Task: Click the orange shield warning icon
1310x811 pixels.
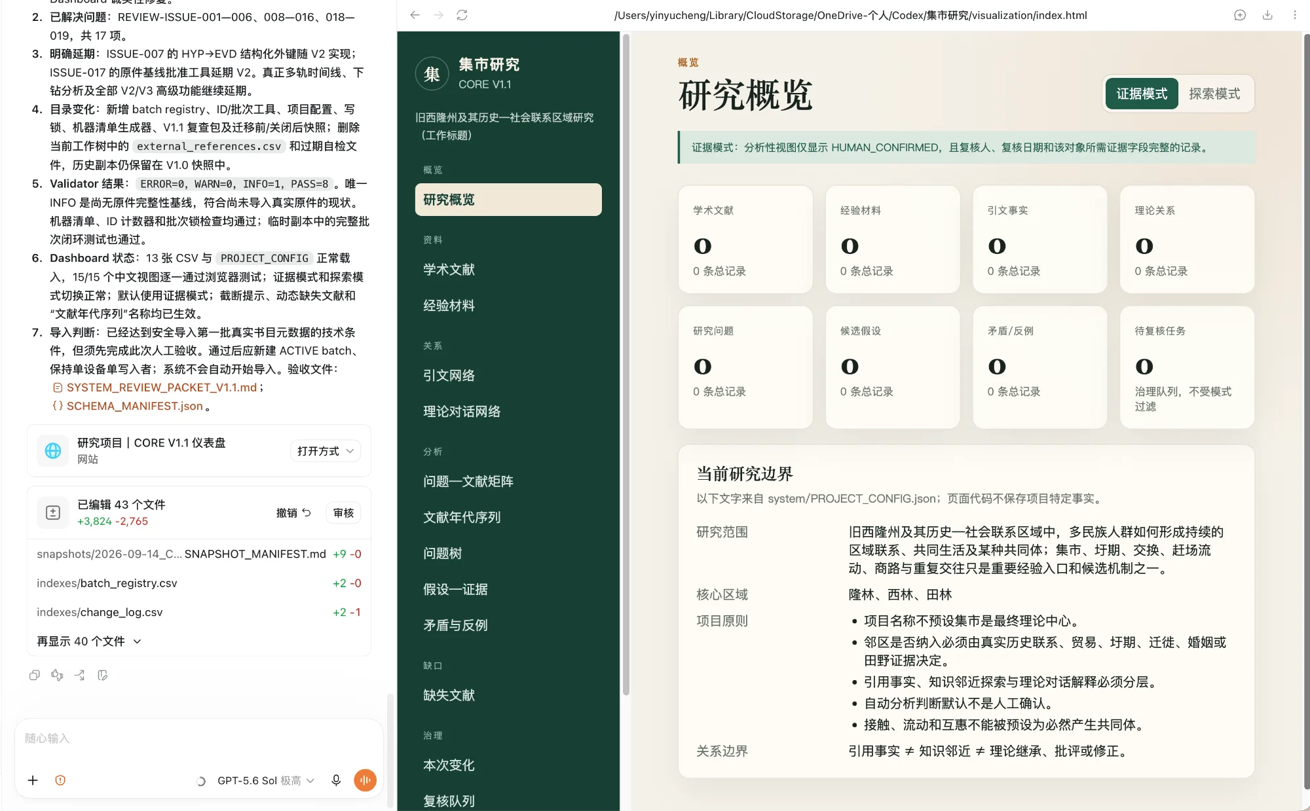Action: click(60, 780)
